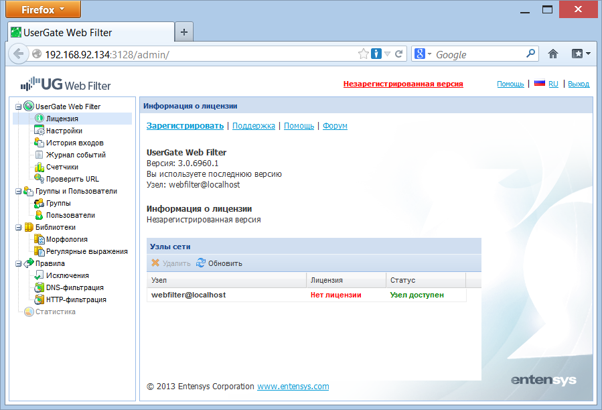This screenshot has width=602, height=410.
Task: Collapse the Группы и Пользователи node
Action: pos(18,191)
